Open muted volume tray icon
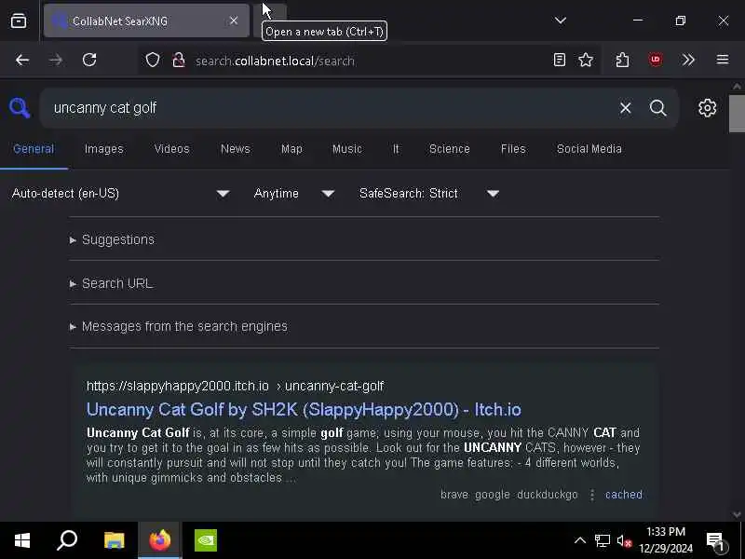The height and width of the screenshot is (559, 745). coord(624,540)
